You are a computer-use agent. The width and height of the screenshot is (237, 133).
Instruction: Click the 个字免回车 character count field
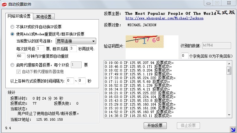pyautogui.click(x=184, y=55)
